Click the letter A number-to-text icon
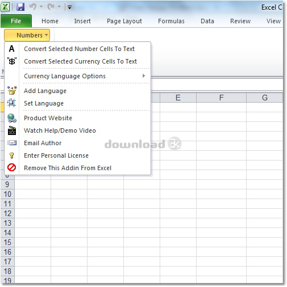 point(11,49)
